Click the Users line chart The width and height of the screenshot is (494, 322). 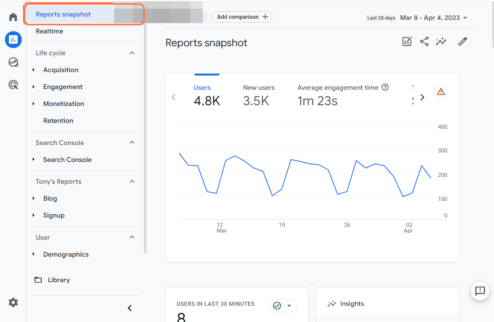[305, 174]
